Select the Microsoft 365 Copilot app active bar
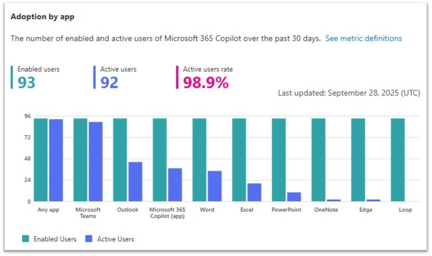This screenshot has width=432, height=256. pyautogui.click(x=174, y=184)
